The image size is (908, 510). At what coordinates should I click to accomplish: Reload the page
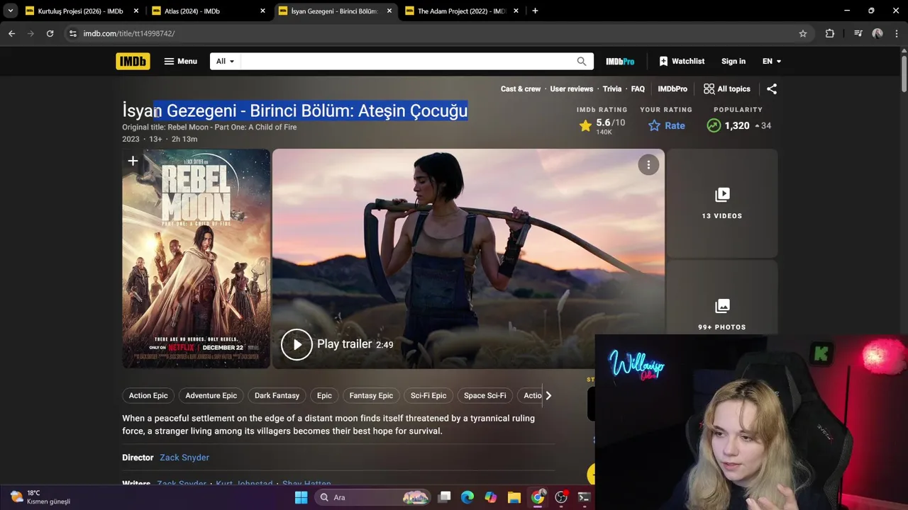click(50, 33)
